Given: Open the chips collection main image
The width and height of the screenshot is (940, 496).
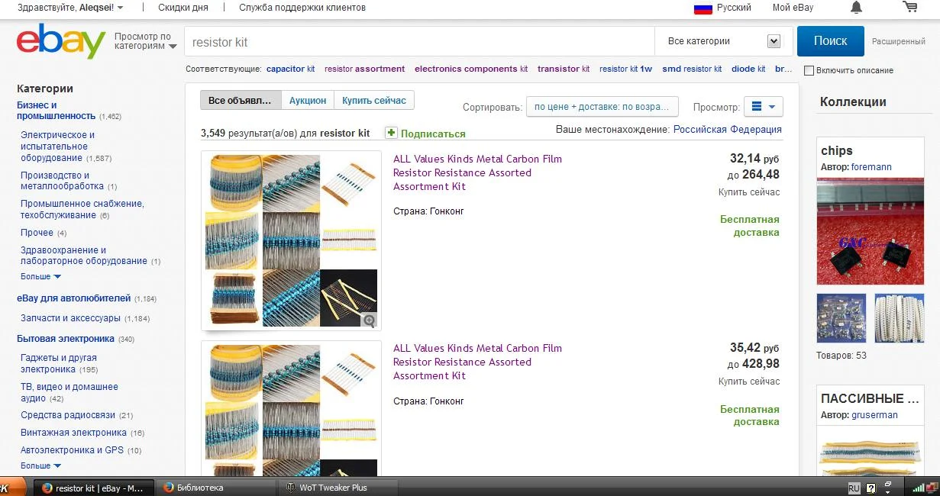Looking at the screenshot, I should pyautogui.click(x=871, y=231).
